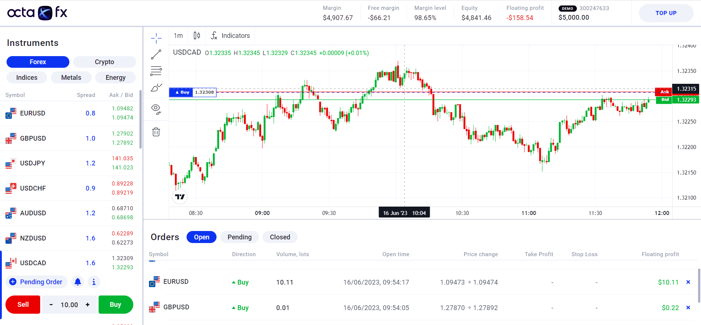This screenshot has height=325, width=701.
Task: Switch to Indices instruments
Action: 27,78
